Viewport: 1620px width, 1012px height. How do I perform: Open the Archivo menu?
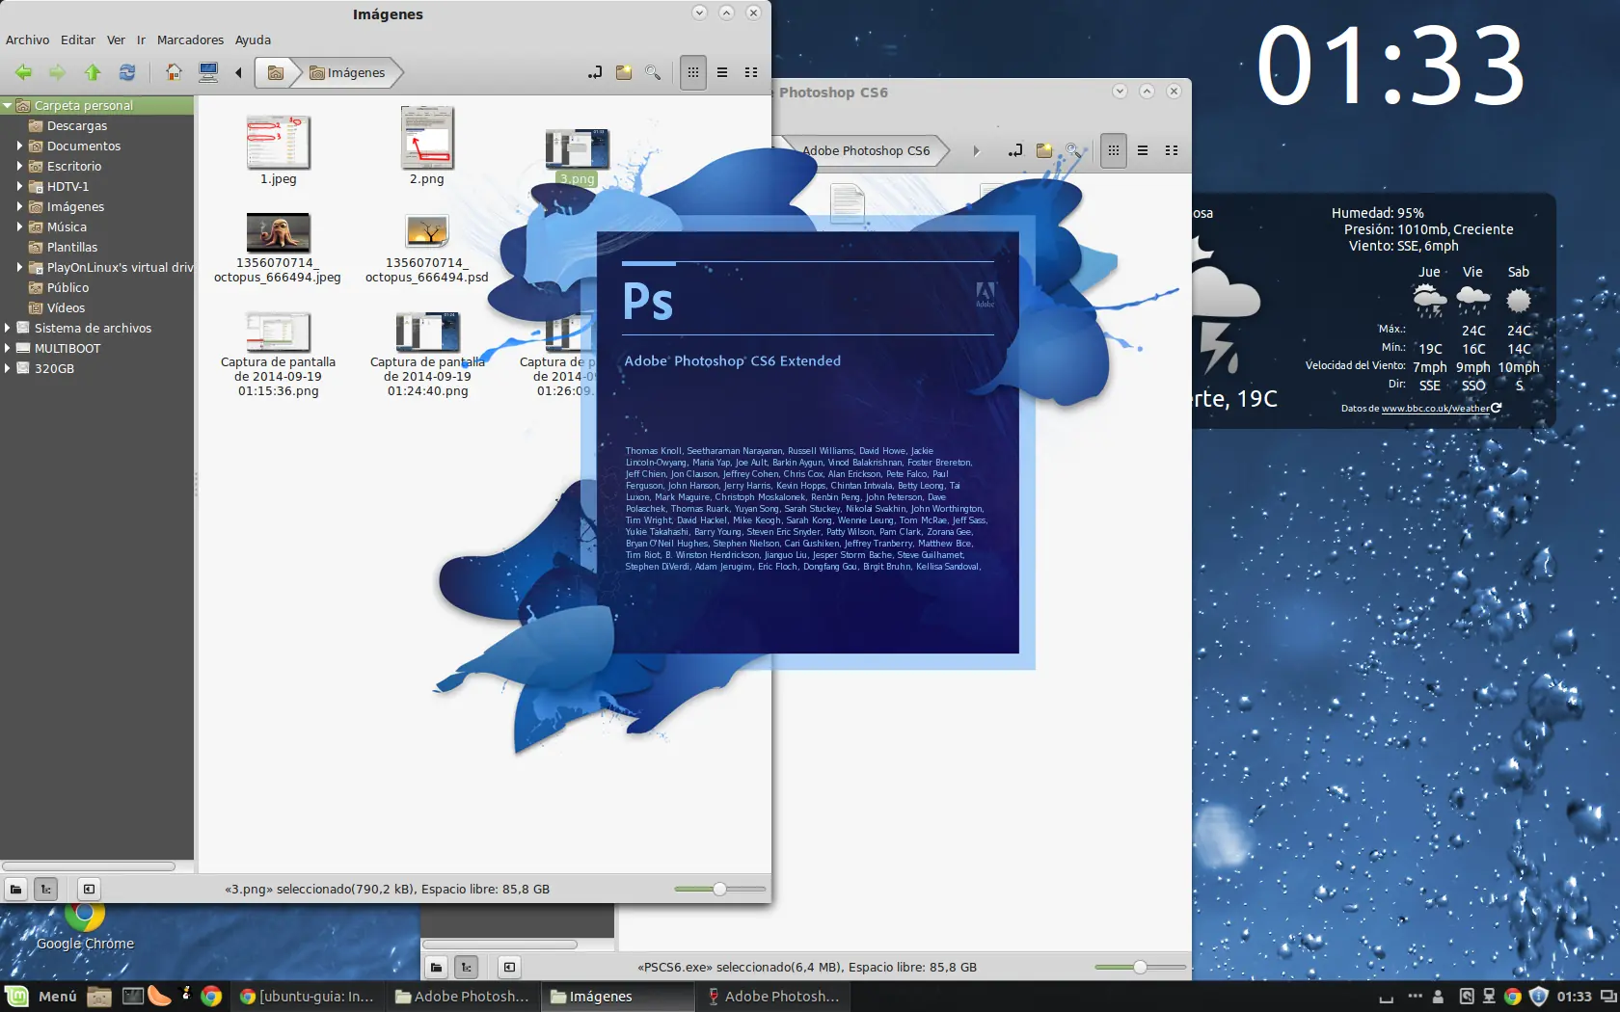coord(28,40)
